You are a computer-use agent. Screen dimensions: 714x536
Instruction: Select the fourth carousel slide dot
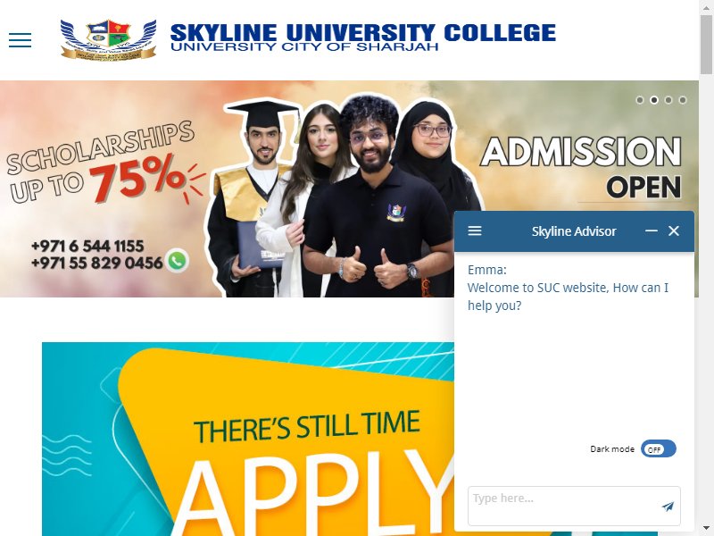[682, 100]
